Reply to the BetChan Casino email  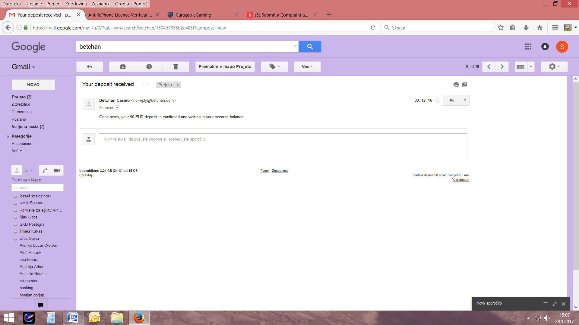[x=452, y=100]
